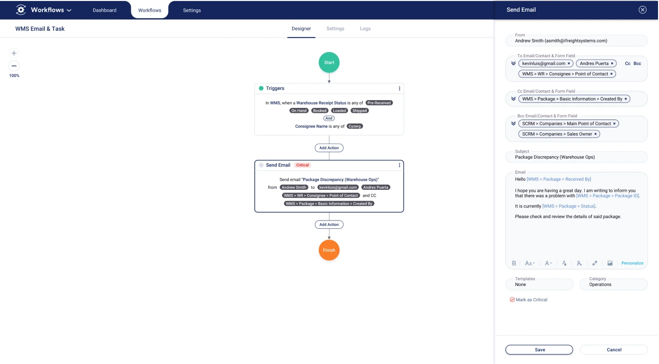Click the text highlight color icon
The width and height of the screenshot is (659, 364).
[564, 263]
